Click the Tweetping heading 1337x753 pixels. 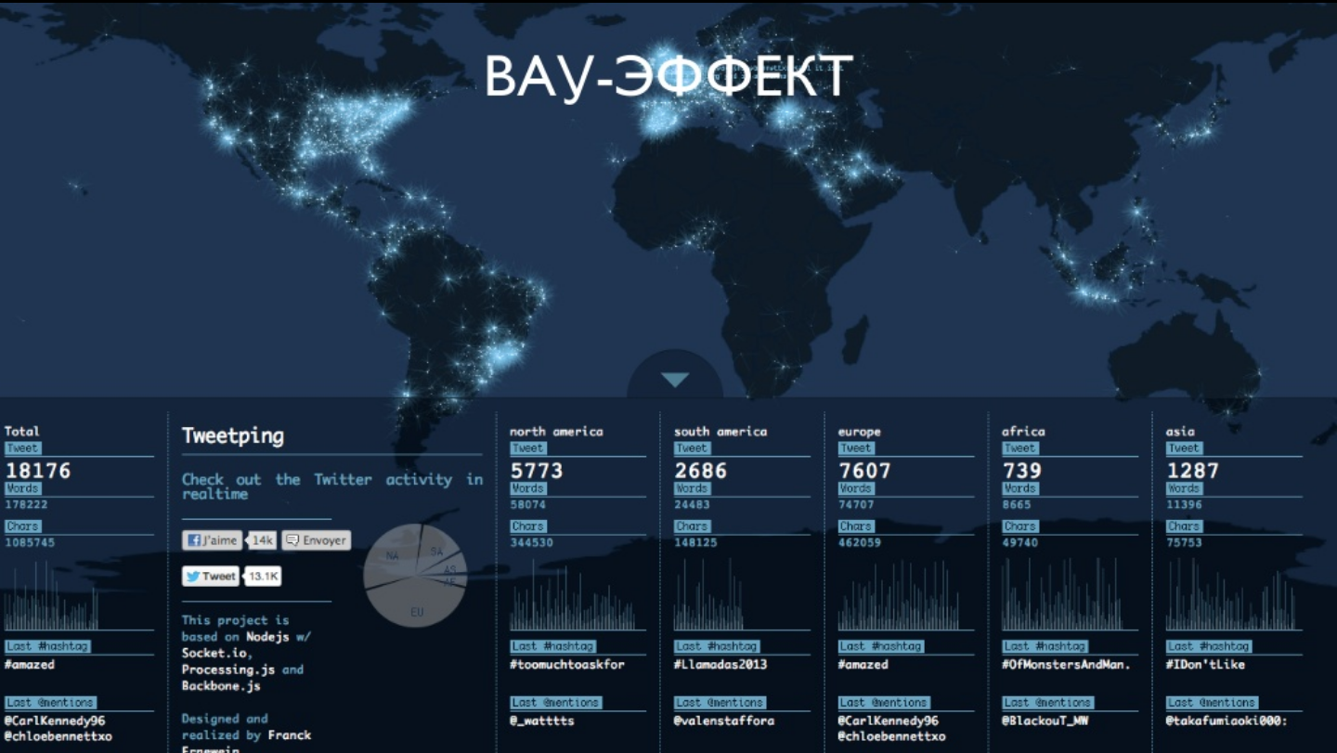tap(233, 435)
